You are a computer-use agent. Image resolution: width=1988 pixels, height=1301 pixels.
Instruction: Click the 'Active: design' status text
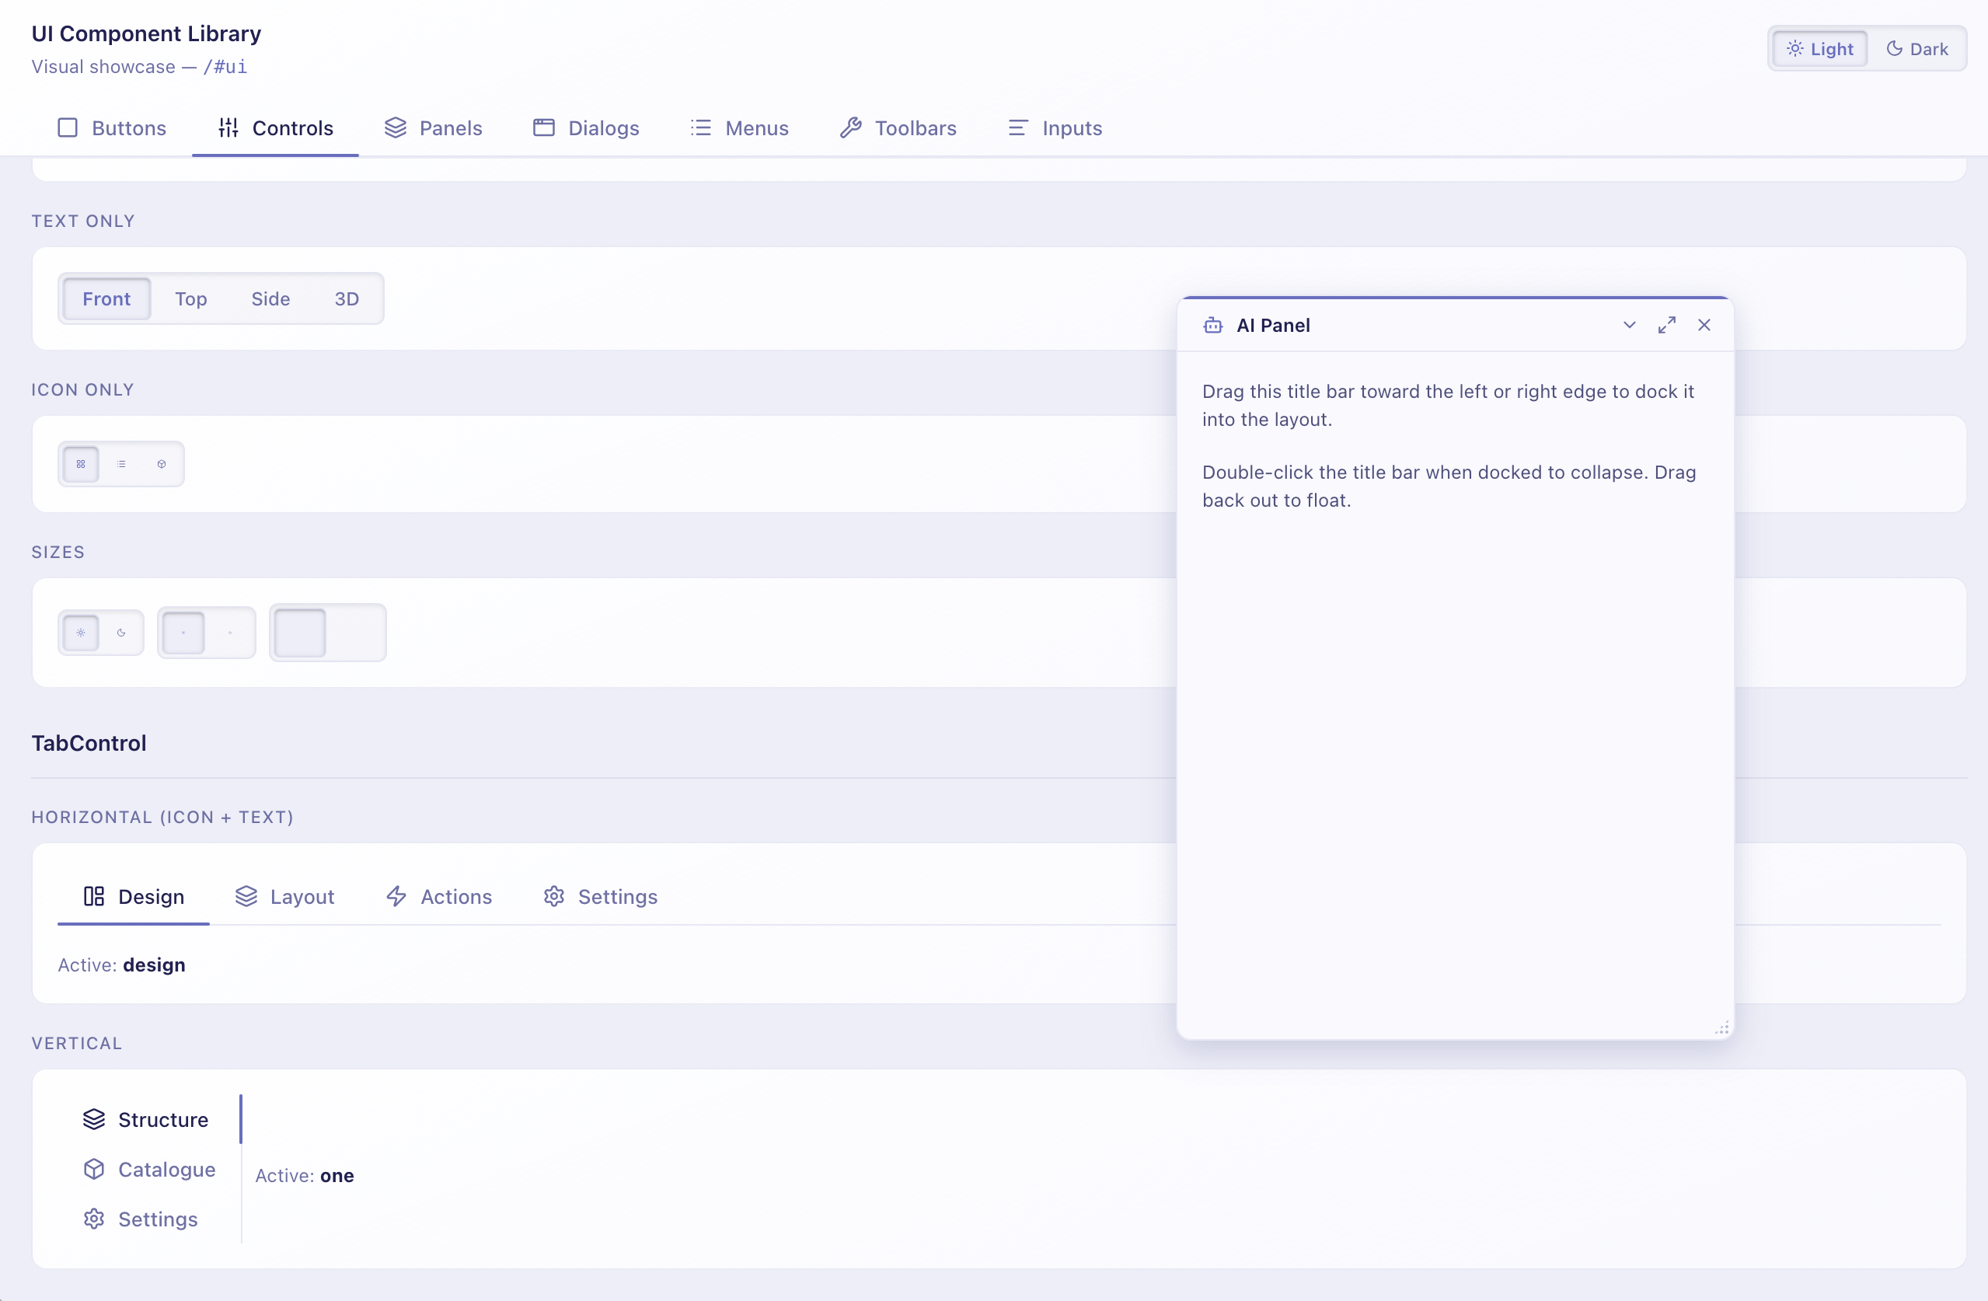121,965
